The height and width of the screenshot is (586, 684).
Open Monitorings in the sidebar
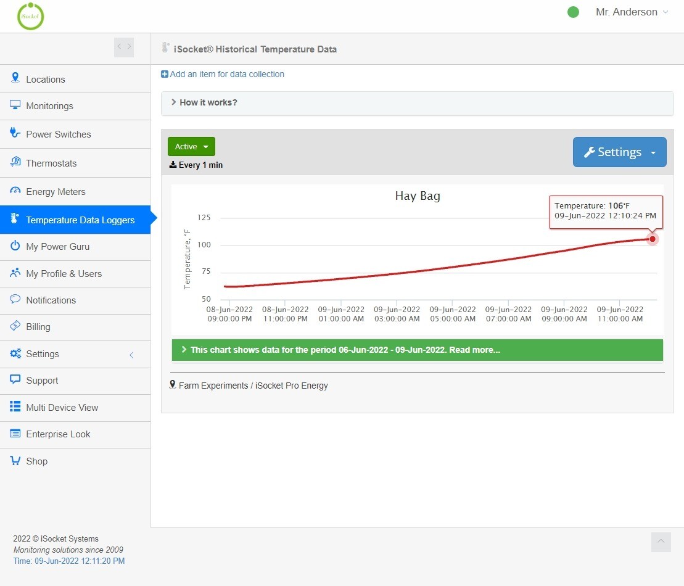(75, 106)
